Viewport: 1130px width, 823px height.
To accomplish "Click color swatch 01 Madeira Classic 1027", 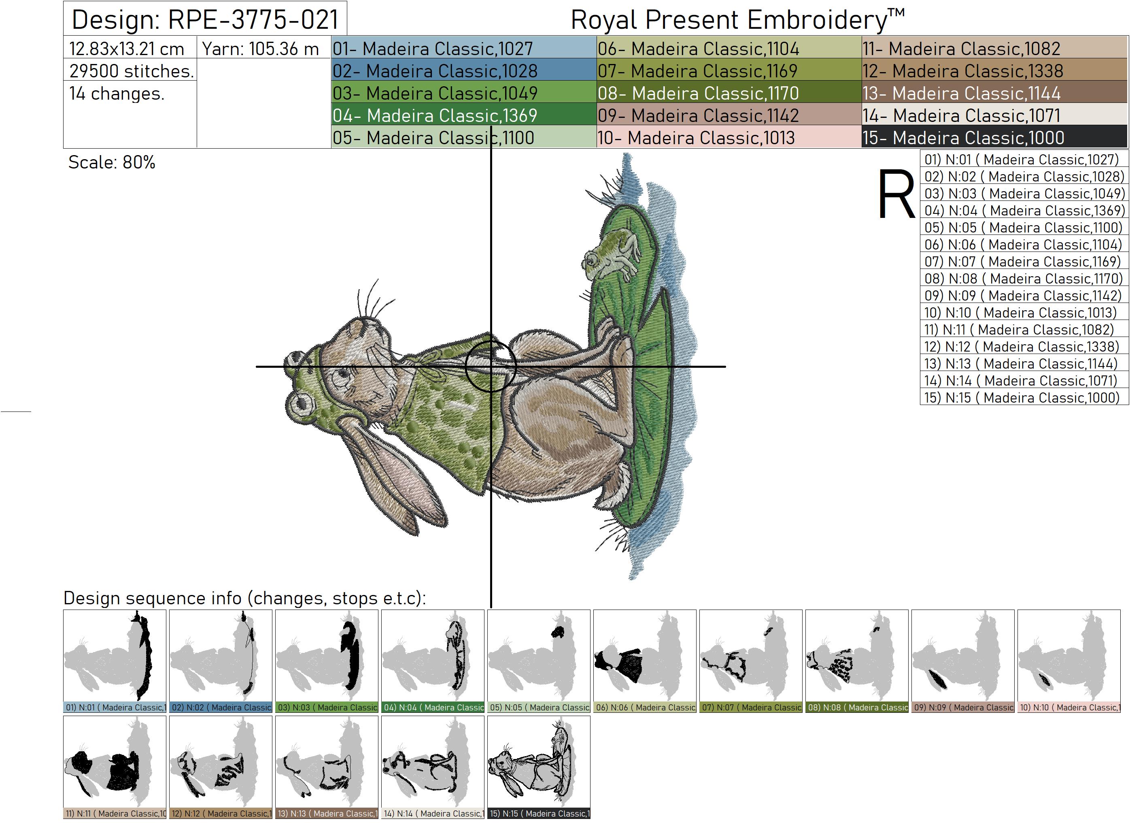I will 463,48.
